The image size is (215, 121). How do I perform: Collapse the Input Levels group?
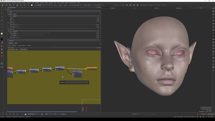click(8, 29)
